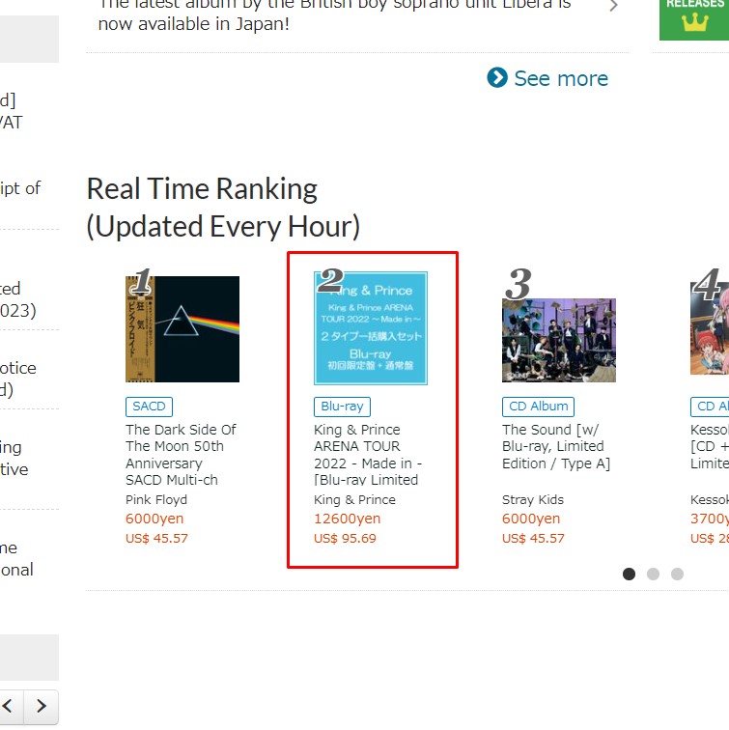Click the 6000yen price under Pink Floyd
Screen dimensions: 729x730
tap(154, 519)
